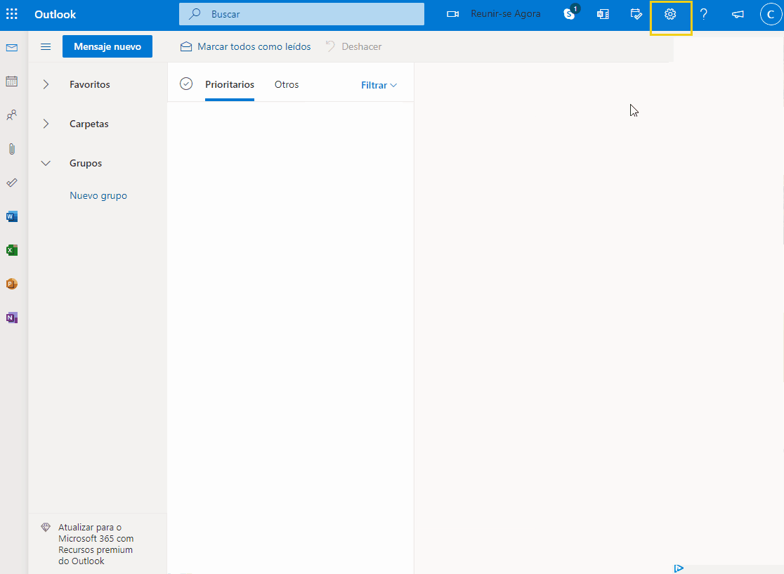Launch PowerPoint from left rail

click(x=12, y=284)
